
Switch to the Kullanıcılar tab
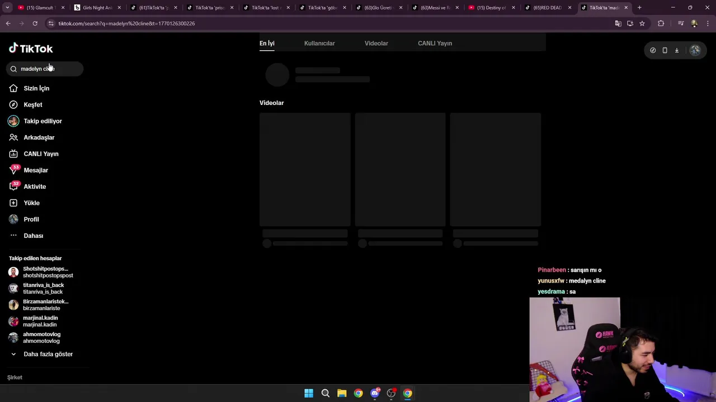(319, 43)
